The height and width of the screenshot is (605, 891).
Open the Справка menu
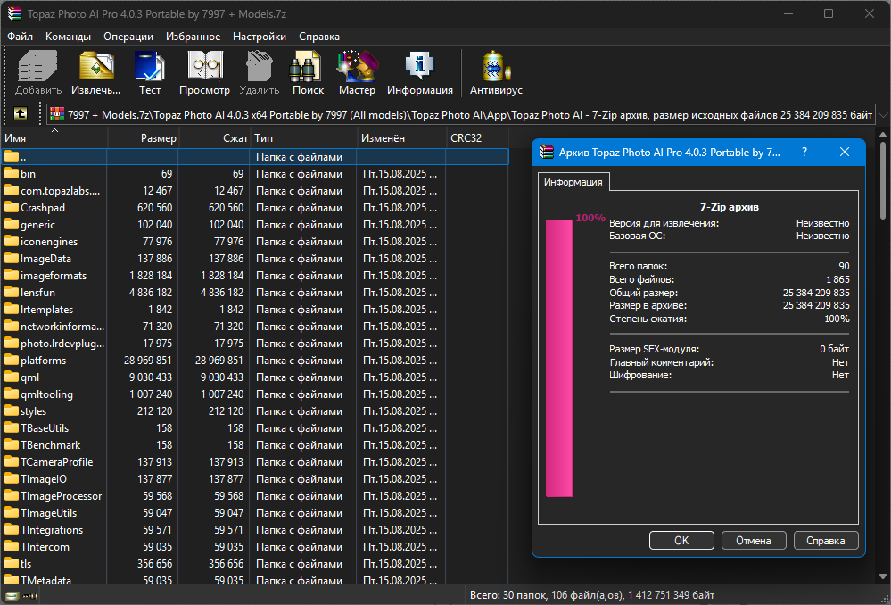318,37
